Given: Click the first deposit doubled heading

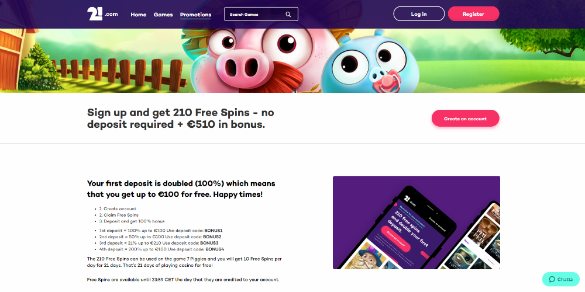Looking at the screenshot, I should tap(181, 189).
